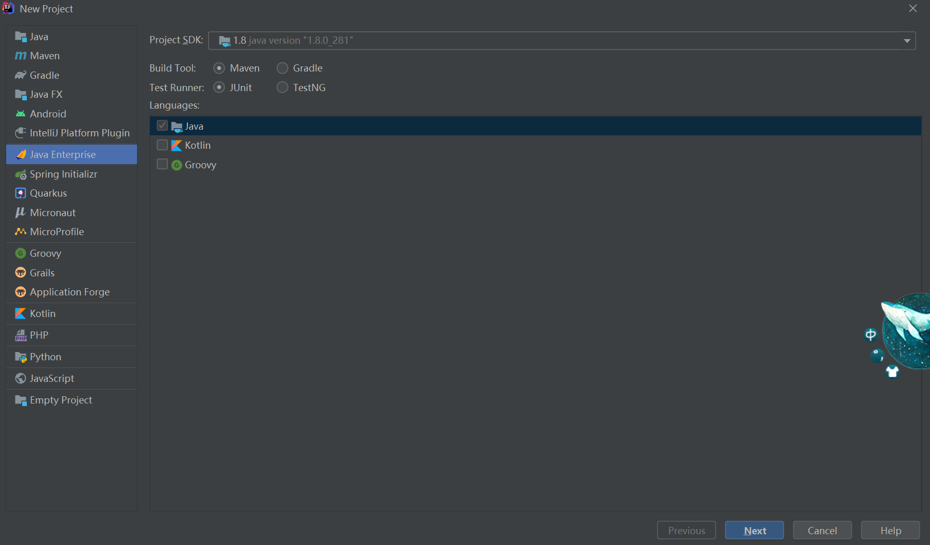This screenshot has width=930, height=545.
Task: Select TestNG as Test Runner
Action: (282, 87)
